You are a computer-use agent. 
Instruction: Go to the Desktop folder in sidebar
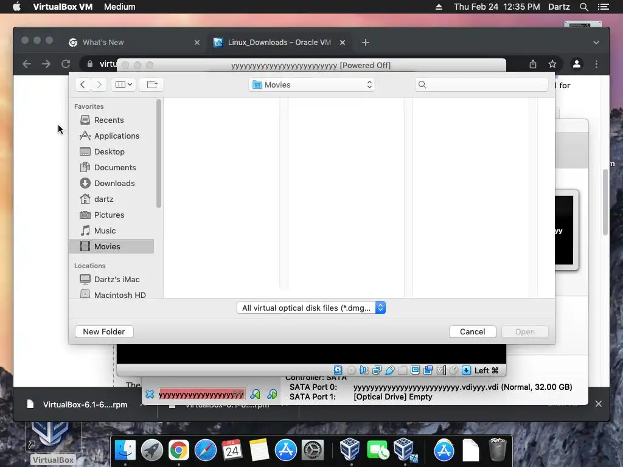click(111, 151)
